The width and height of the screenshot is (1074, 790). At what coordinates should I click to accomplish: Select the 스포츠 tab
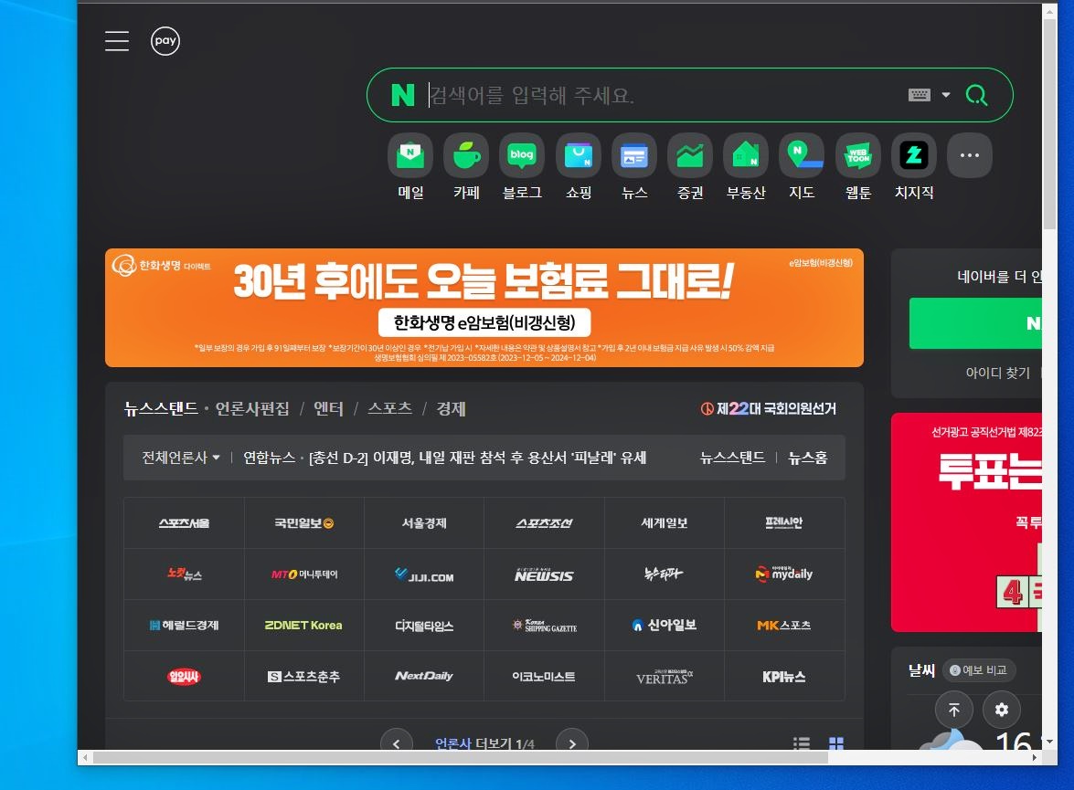[389, 408]
